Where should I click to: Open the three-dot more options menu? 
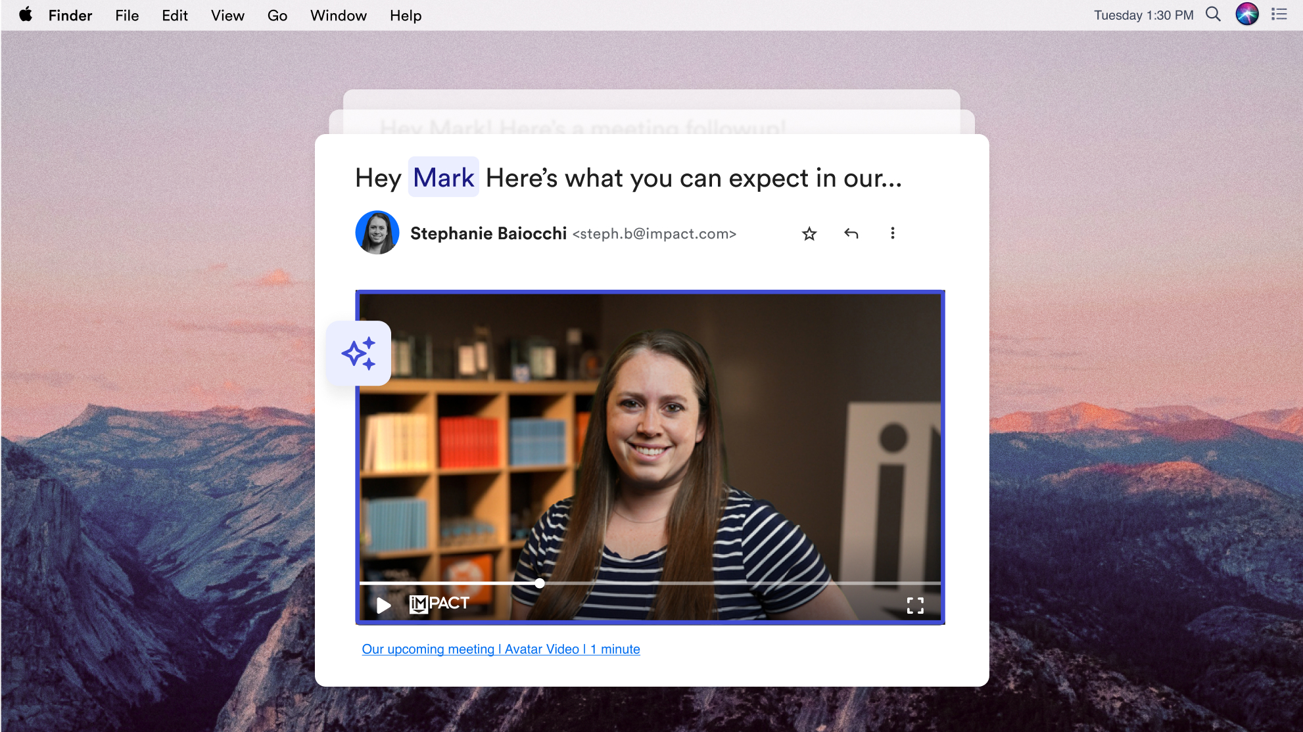click(x=892, y=233)
